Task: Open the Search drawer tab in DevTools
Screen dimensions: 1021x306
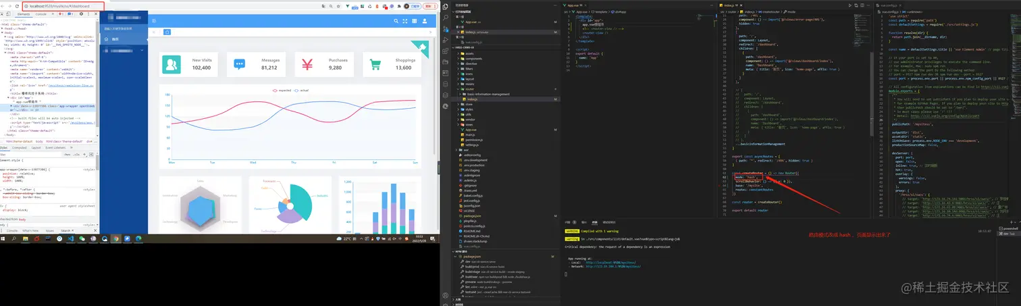Action: point(66,230)
